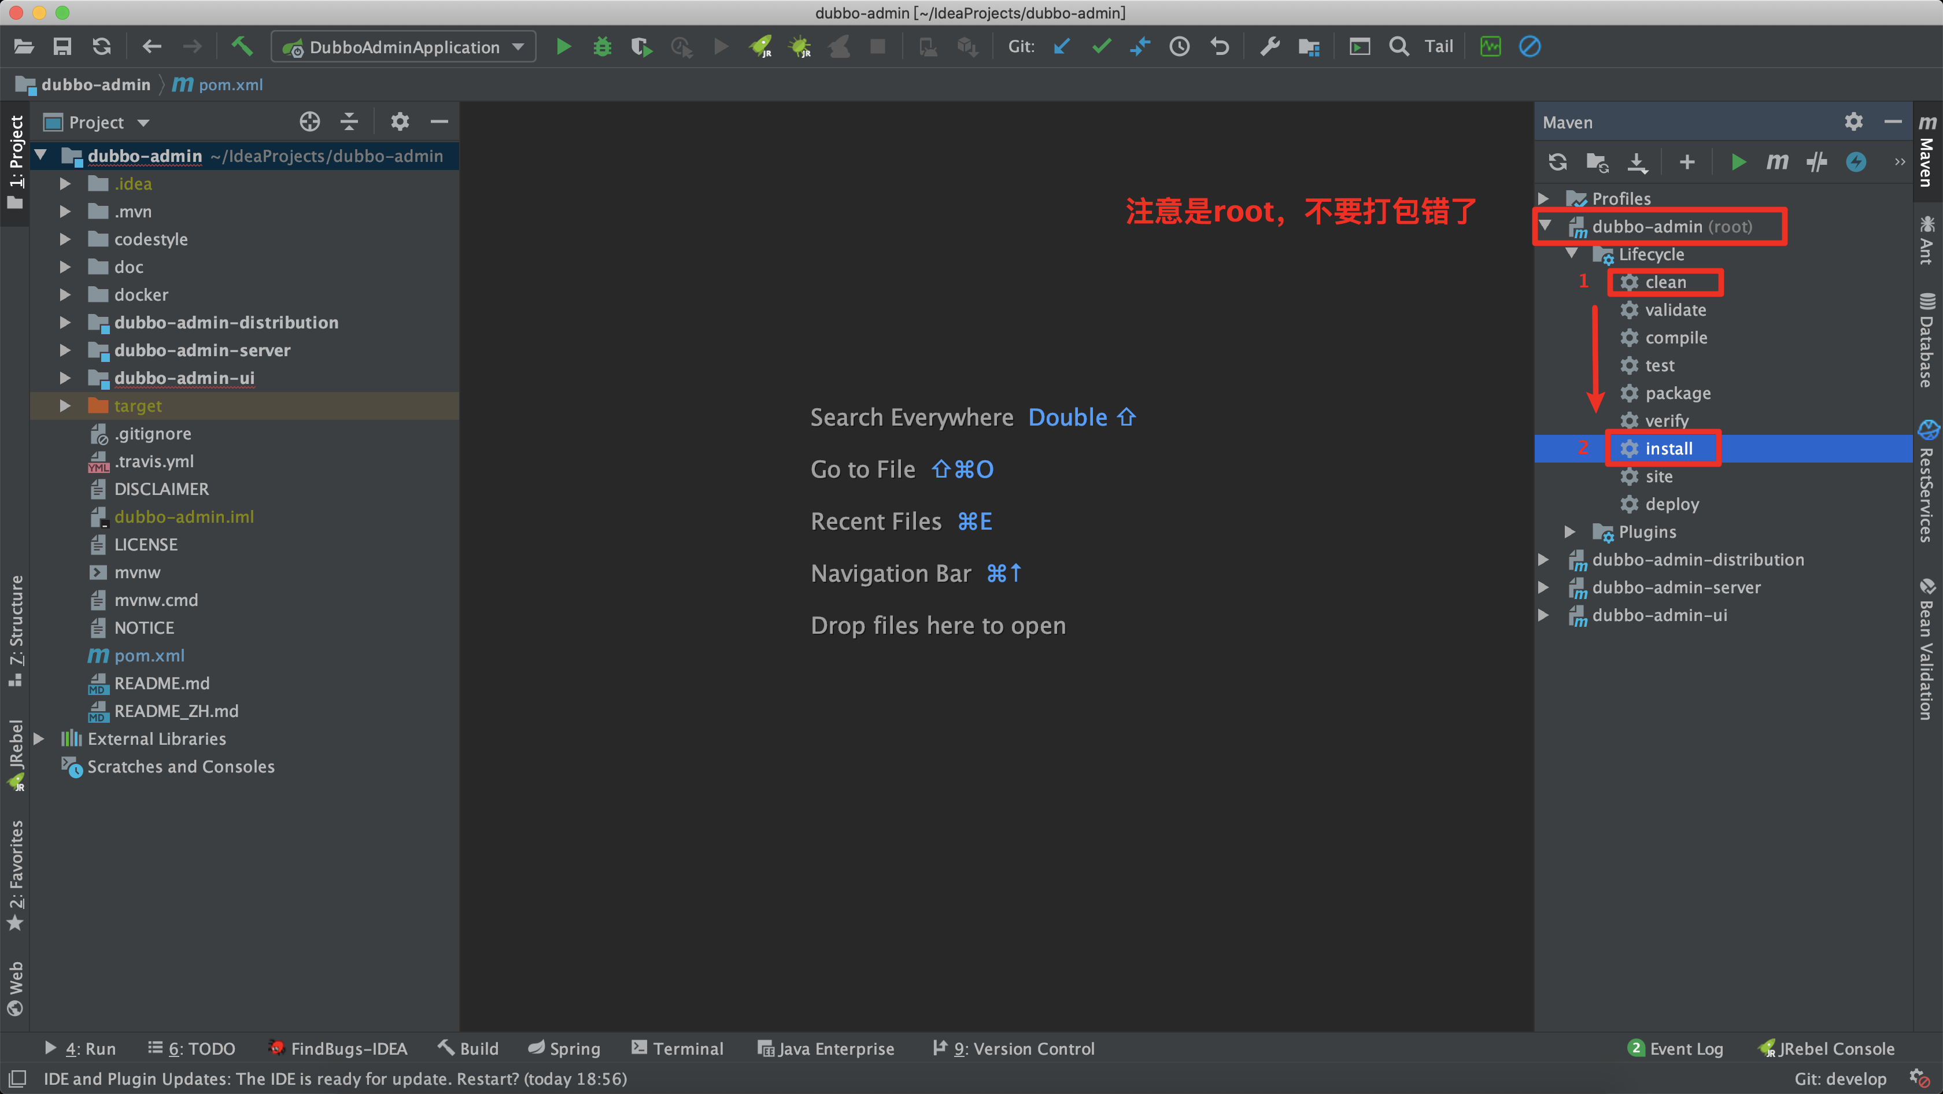1943x1094 pixels.
Task: Reimport all Maven projects icon
Action: point(1557,161)
